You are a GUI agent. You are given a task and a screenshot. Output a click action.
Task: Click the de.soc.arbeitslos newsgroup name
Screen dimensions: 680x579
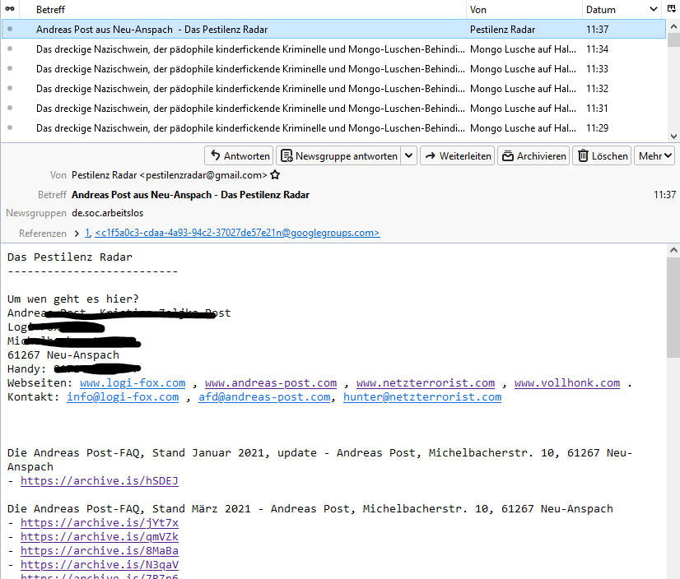(107, 213)
